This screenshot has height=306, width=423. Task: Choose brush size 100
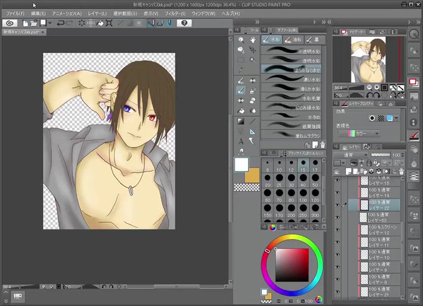(x=303, y=195)
